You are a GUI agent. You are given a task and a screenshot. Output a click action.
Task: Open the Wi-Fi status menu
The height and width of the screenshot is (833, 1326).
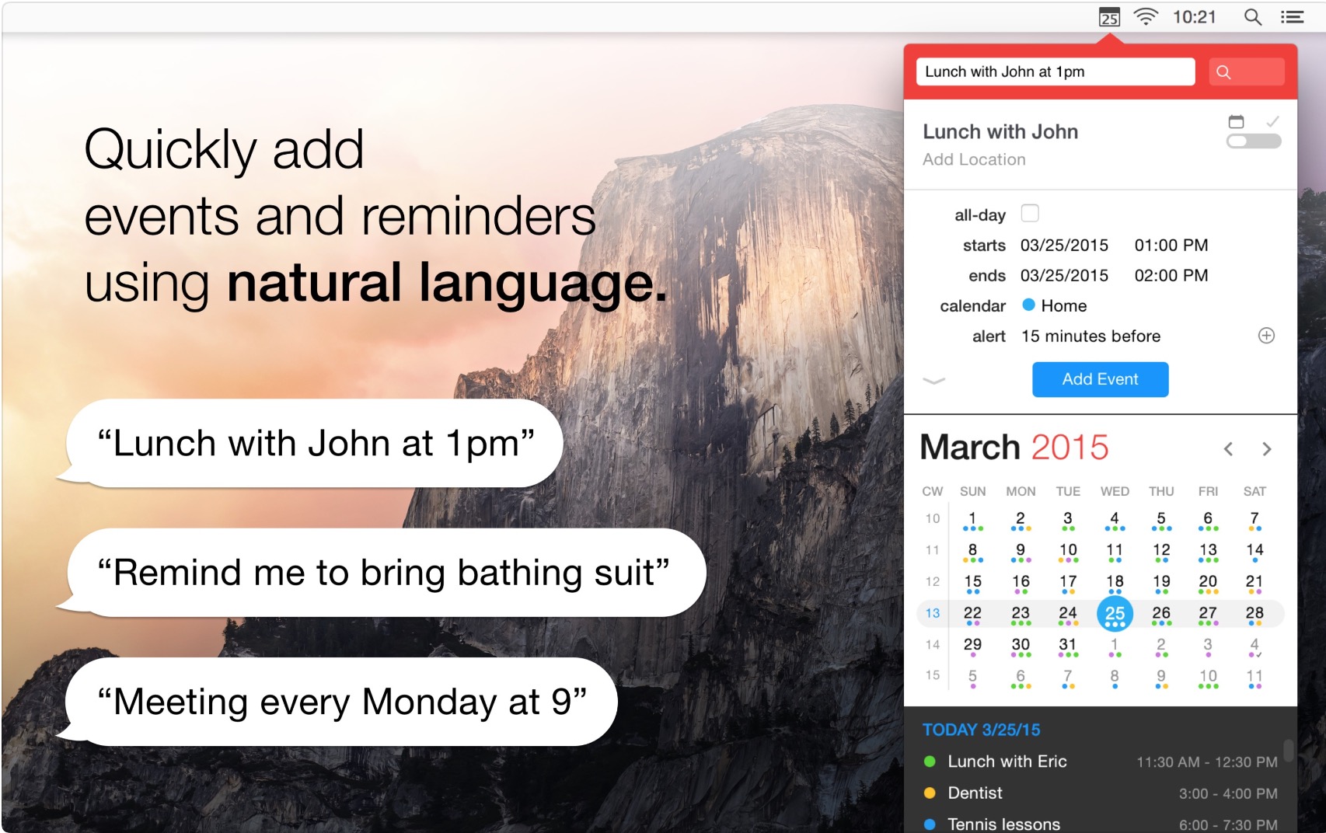click(1146, 16)
